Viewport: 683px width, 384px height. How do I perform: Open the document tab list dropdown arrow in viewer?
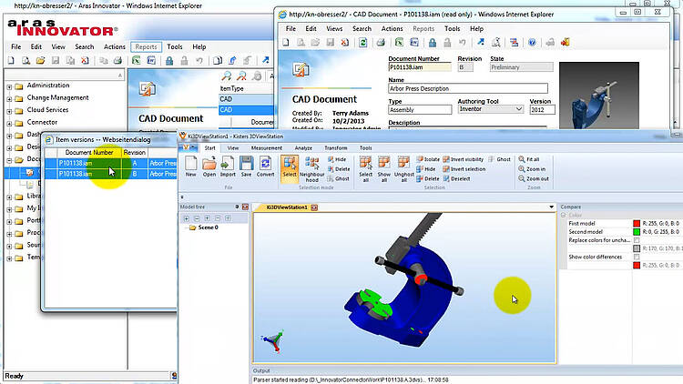coord(552,207)
